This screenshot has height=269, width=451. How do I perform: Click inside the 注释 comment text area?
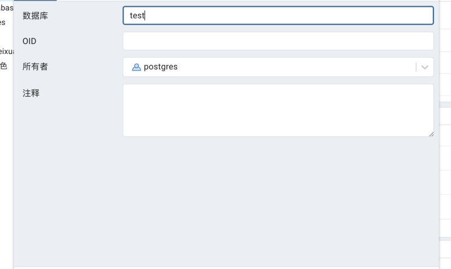point(278,110)
